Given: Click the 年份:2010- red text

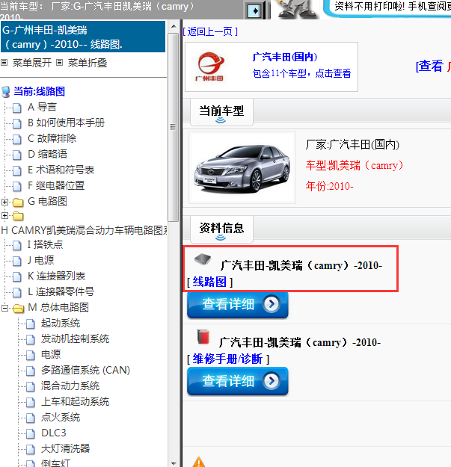Looking at the screenshot, I should (x=329, y=187).
